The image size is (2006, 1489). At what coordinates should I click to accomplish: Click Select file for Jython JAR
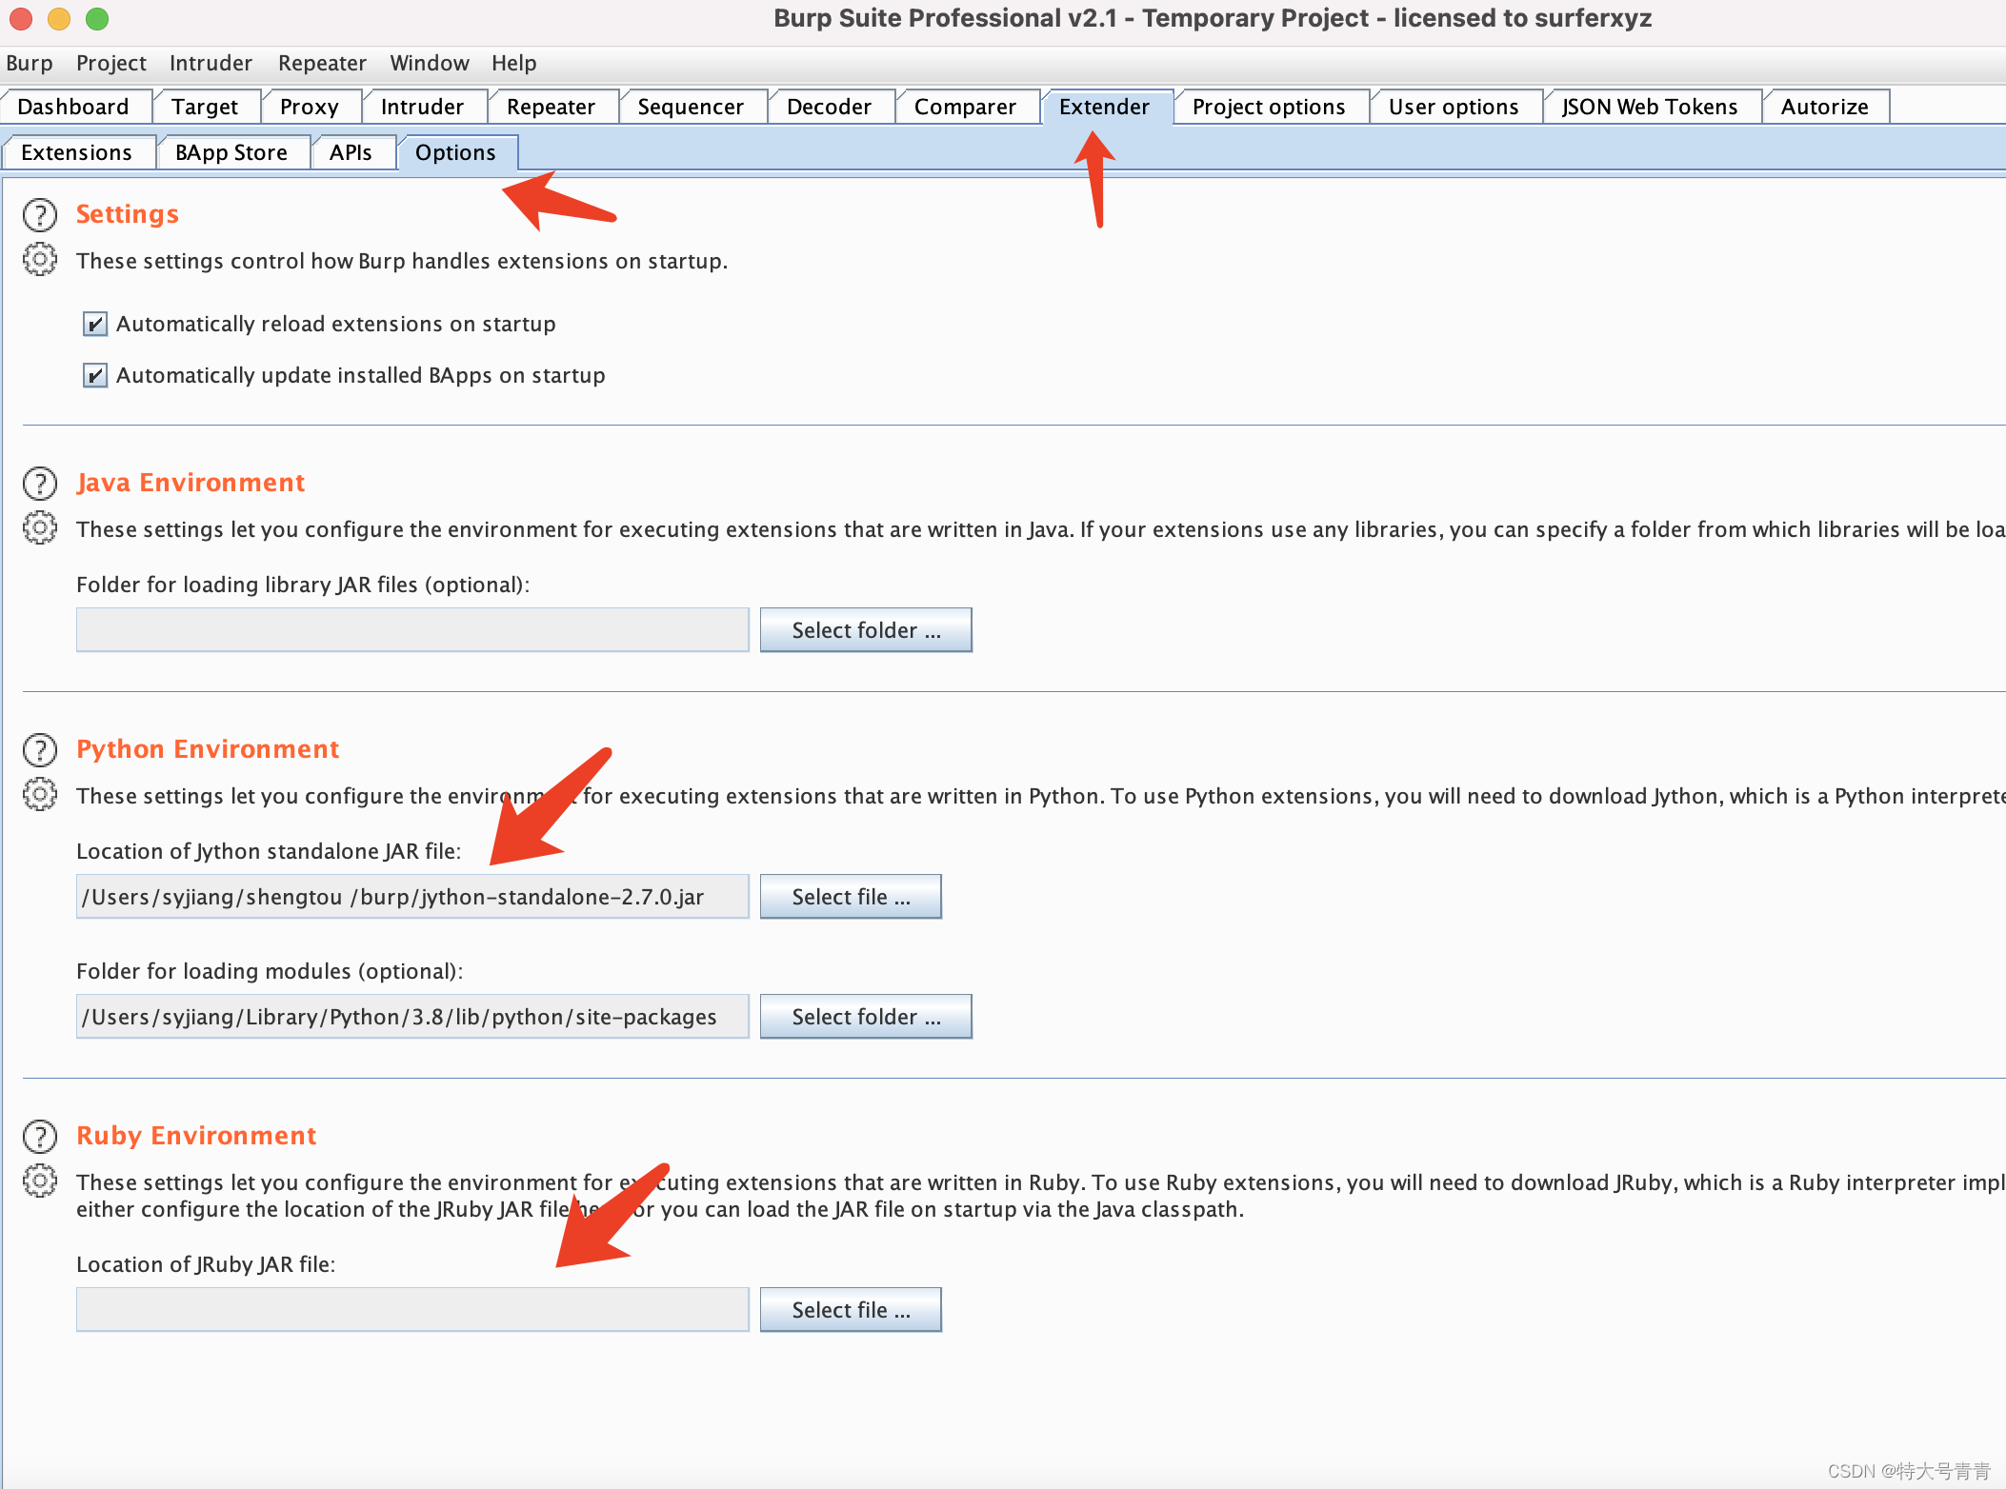pyautogui.click(x=851, y=897)
